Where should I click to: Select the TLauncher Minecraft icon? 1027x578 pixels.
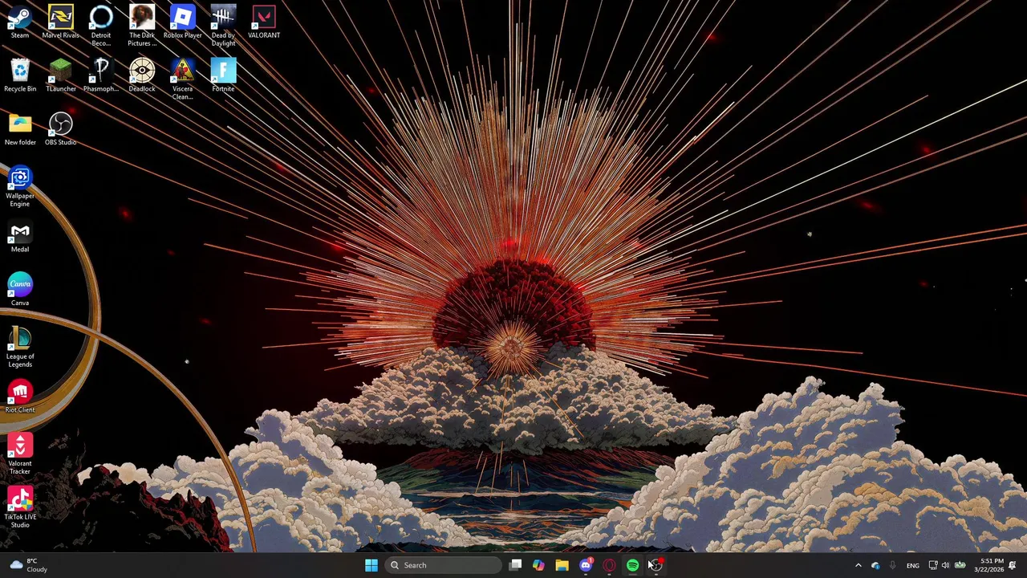60,75
